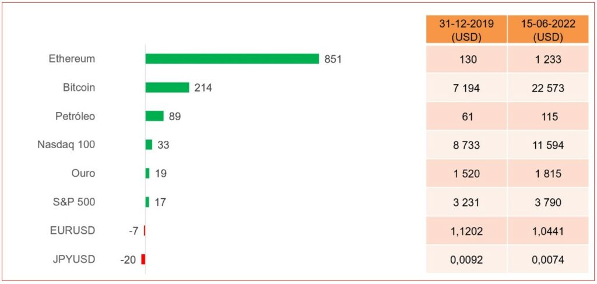
Task: Click the 851 data label
Action: [x=333, y=59]
